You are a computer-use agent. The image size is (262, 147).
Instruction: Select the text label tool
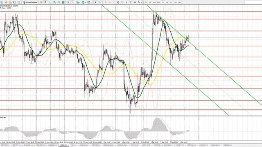131,2
